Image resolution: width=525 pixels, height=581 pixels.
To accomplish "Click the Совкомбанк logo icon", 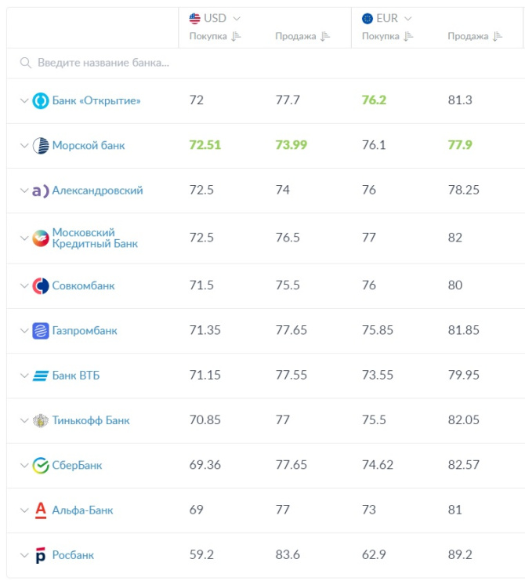I will tap(41, 286).
